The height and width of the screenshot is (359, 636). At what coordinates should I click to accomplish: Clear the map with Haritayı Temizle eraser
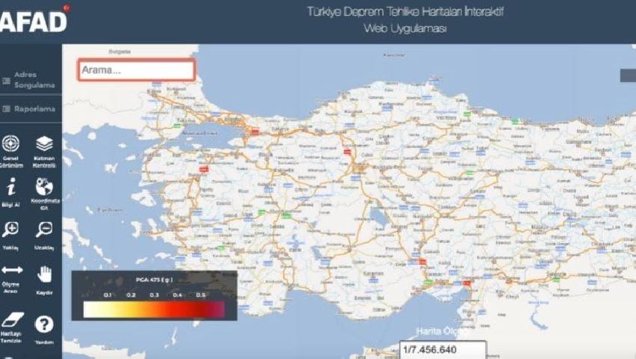(x=11, y=322)
